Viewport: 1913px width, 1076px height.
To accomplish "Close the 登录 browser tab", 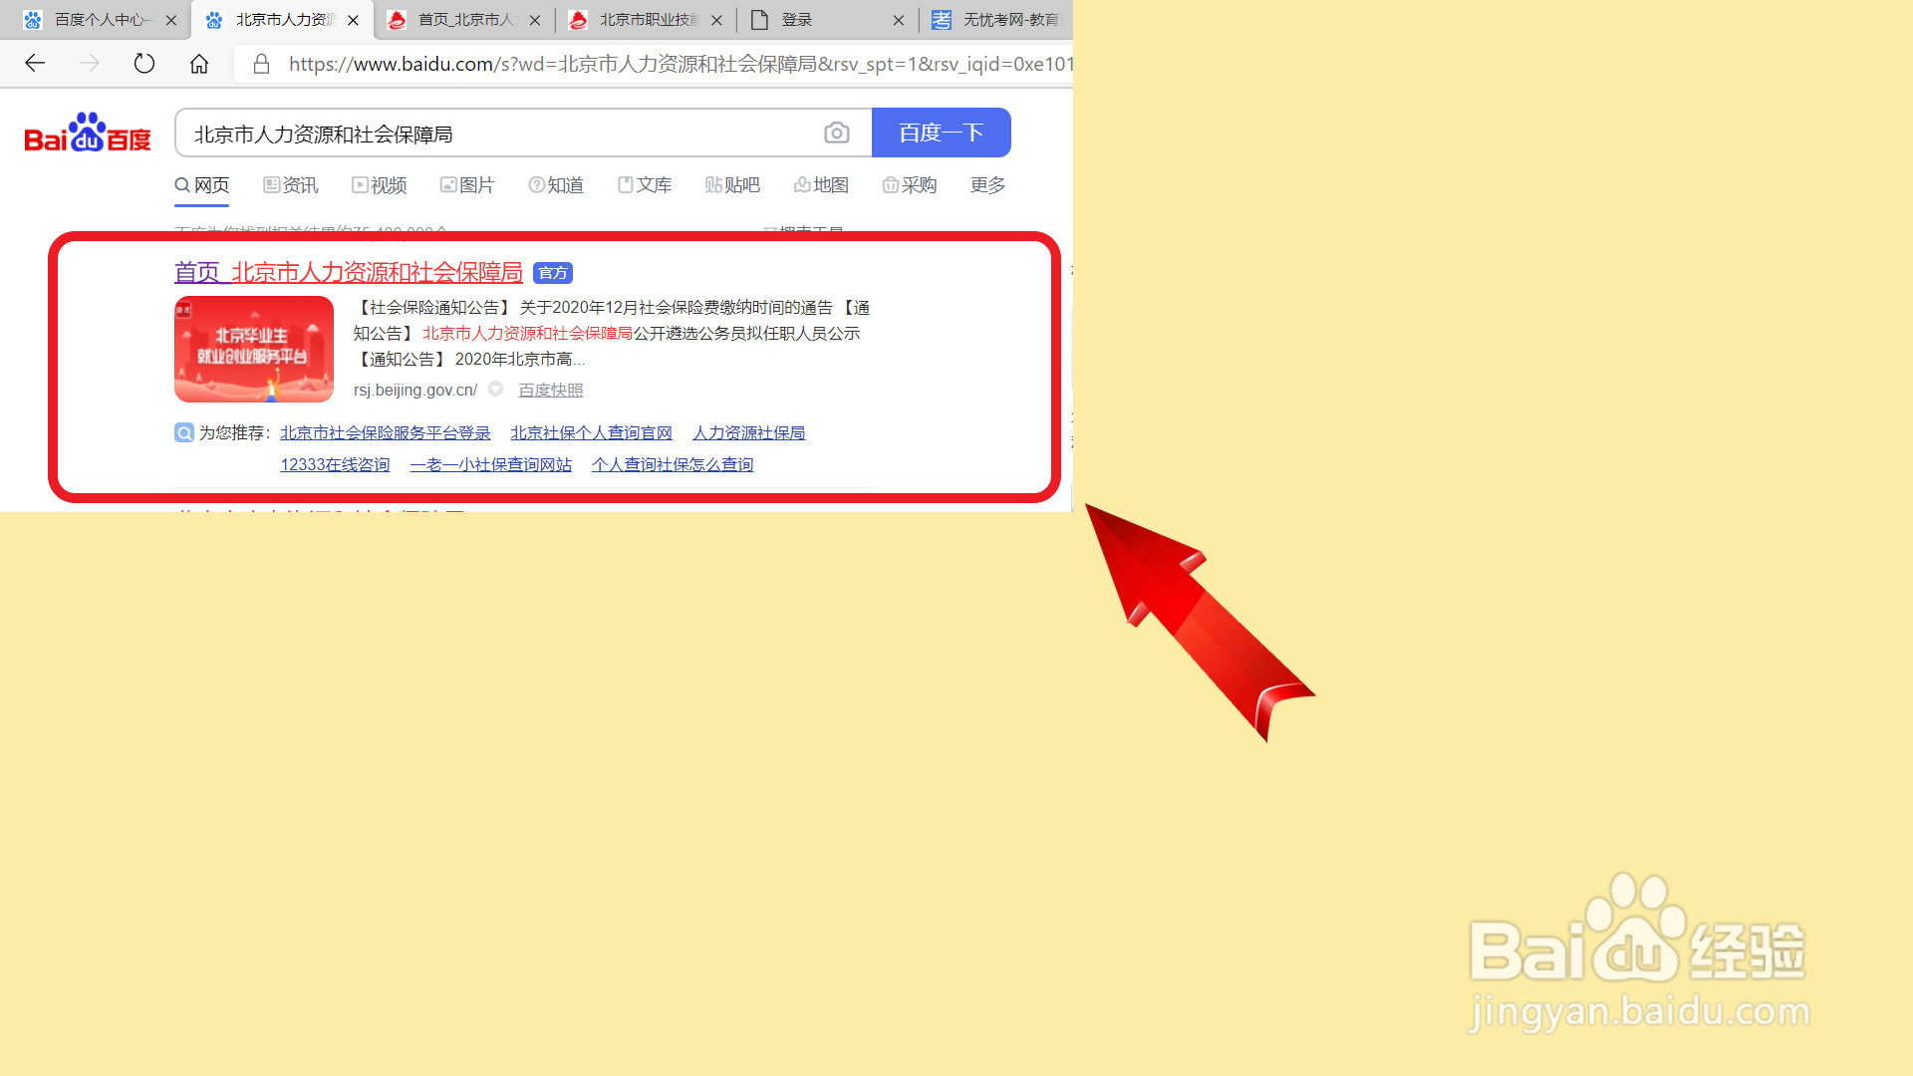I will tap(898, 20).
